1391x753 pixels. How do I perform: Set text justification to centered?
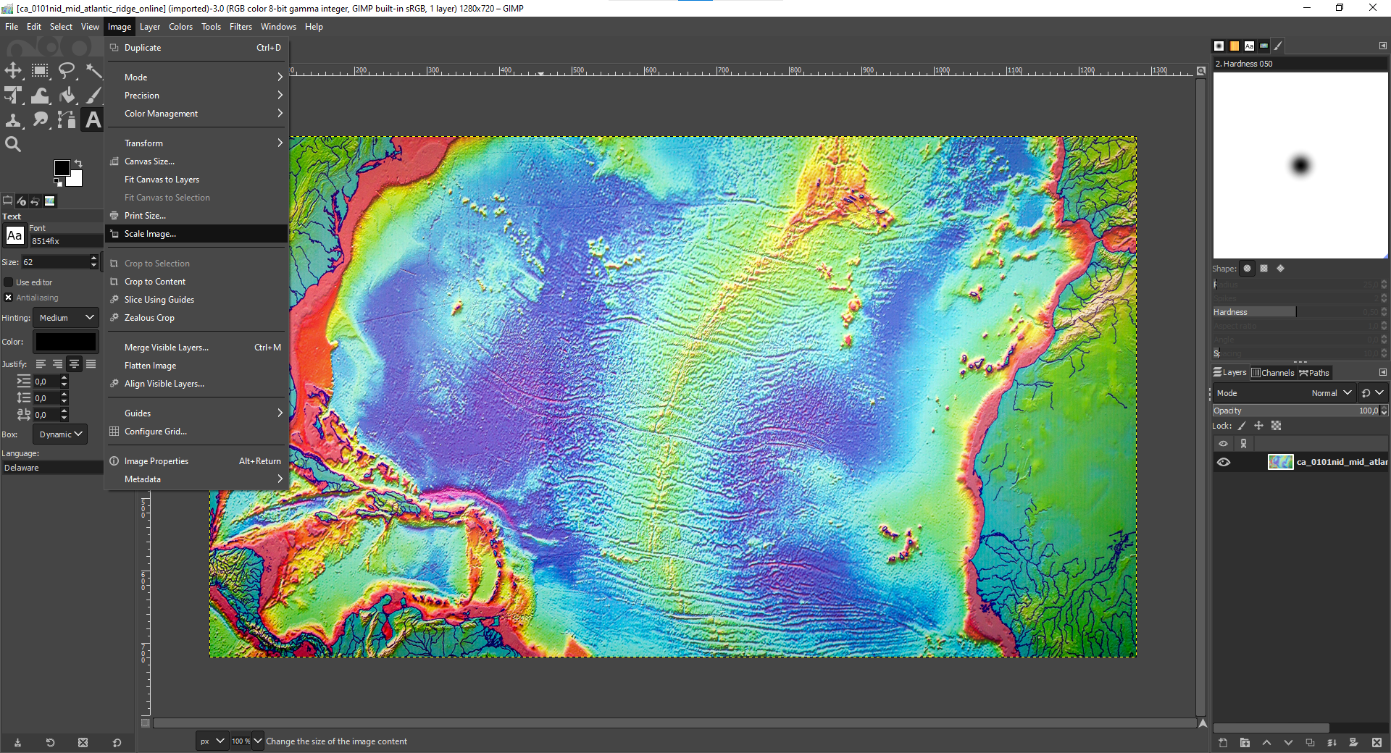[74, 364]
